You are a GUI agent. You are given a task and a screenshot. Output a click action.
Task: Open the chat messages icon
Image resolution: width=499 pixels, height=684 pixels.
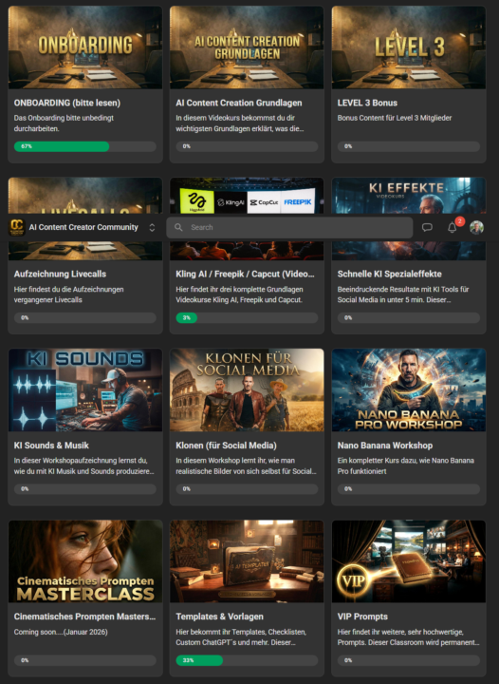pos(427,227)
